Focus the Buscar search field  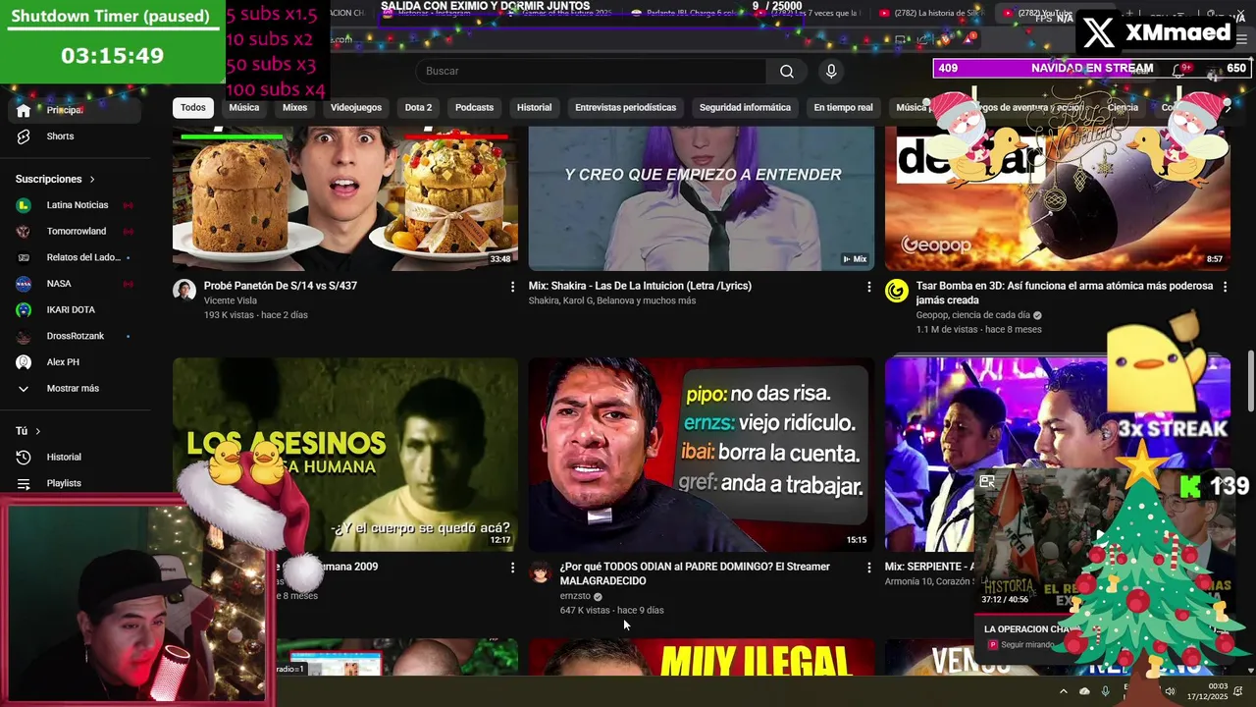click(x=592, y=71)
